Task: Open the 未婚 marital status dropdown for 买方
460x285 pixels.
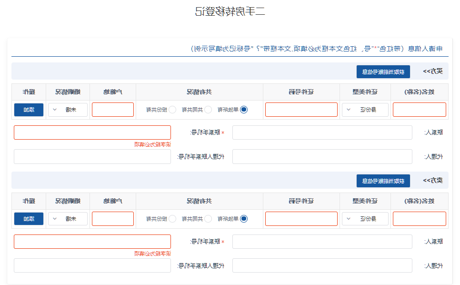Action: click(68, 110)
